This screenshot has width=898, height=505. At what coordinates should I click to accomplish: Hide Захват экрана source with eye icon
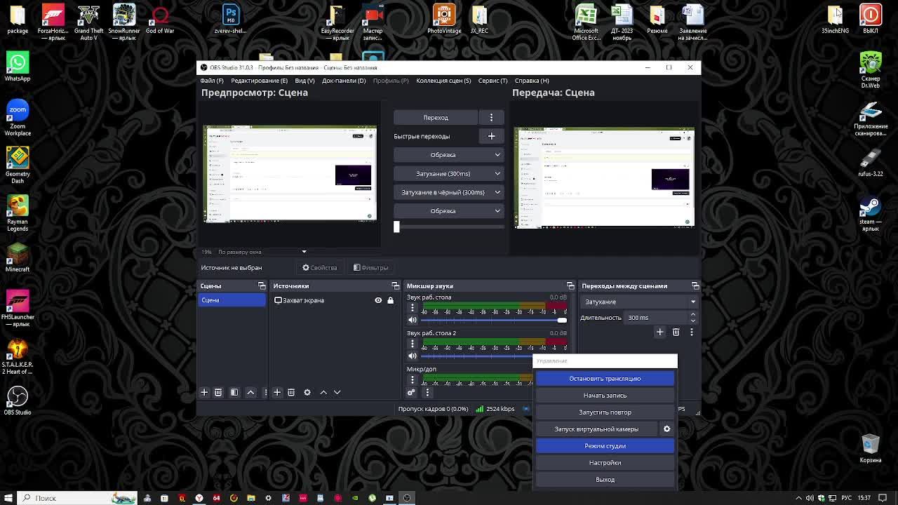point(378,300)
